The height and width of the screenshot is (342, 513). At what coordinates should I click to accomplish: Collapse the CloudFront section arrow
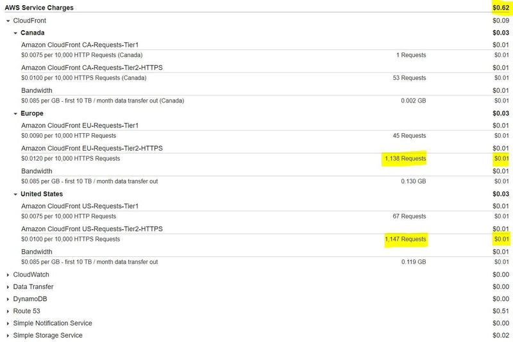(x=8, y=21)
